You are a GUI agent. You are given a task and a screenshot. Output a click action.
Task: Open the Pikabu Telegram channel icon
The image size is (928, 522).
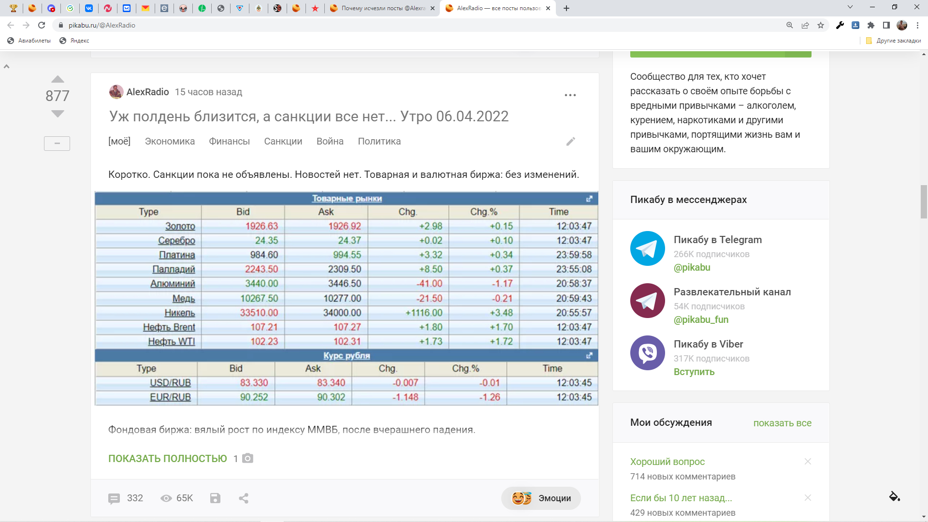(648, 248)
